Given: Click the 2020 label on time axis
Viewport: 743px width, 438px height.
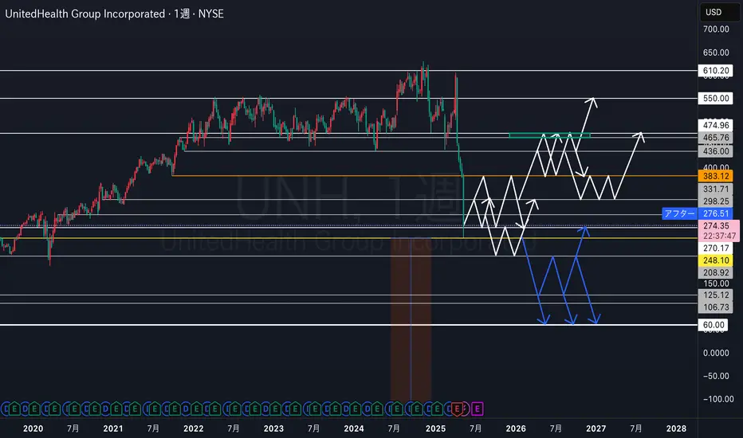Looking at the screenshot, I should click(x=33, y=428).
